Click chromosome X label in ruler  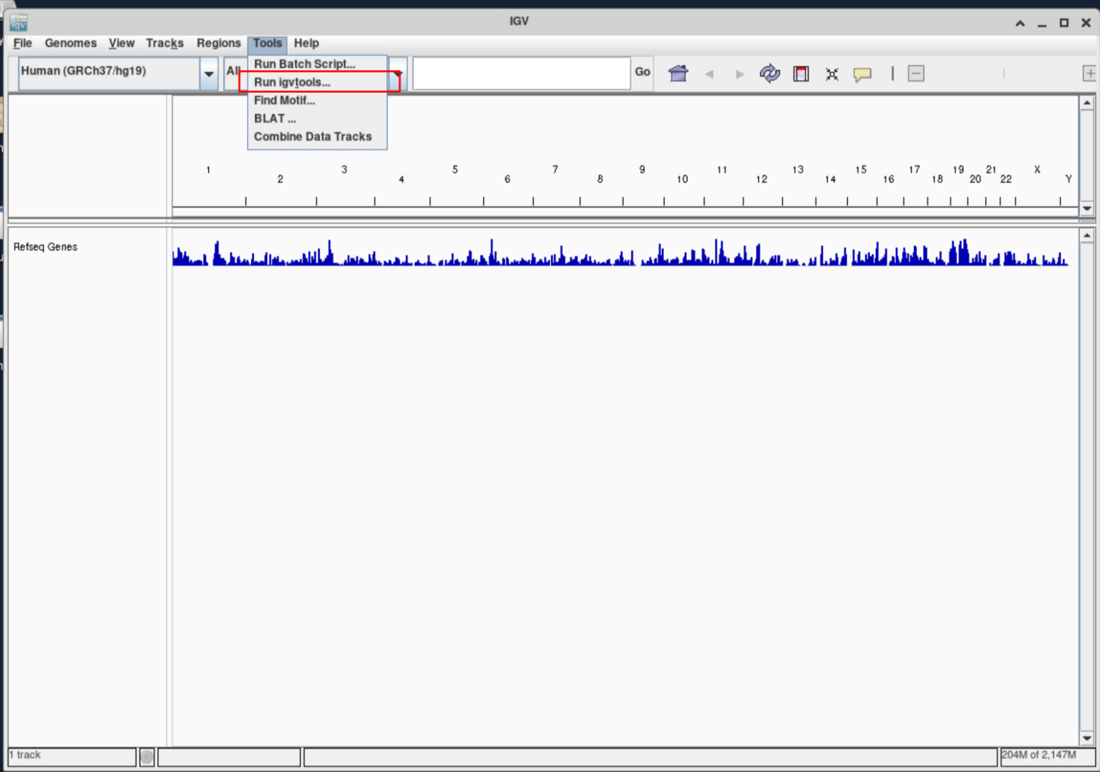1036,170
